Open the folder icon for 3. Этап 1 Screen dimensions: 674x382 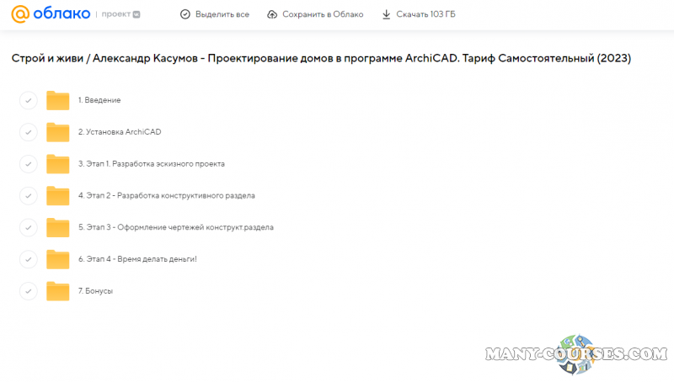(x=57, y=164)
